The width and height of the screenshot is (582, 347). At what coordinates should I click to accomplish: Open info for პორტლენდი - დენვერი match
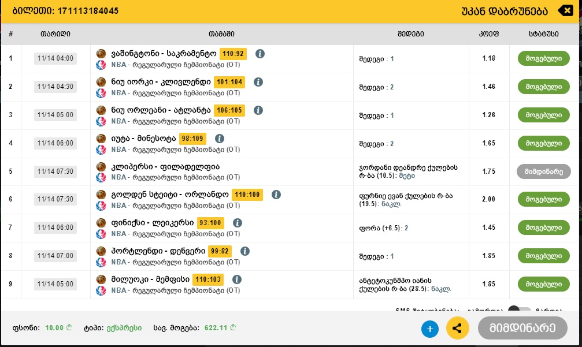[x=245, y=251]
